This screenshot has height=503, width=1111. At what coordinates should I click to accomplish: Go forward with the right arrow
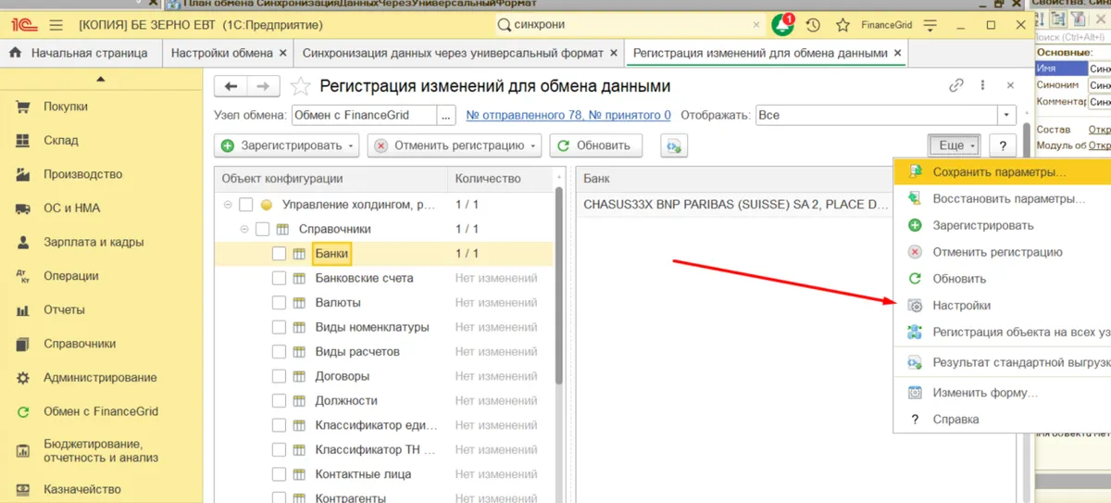pos(263,86)
